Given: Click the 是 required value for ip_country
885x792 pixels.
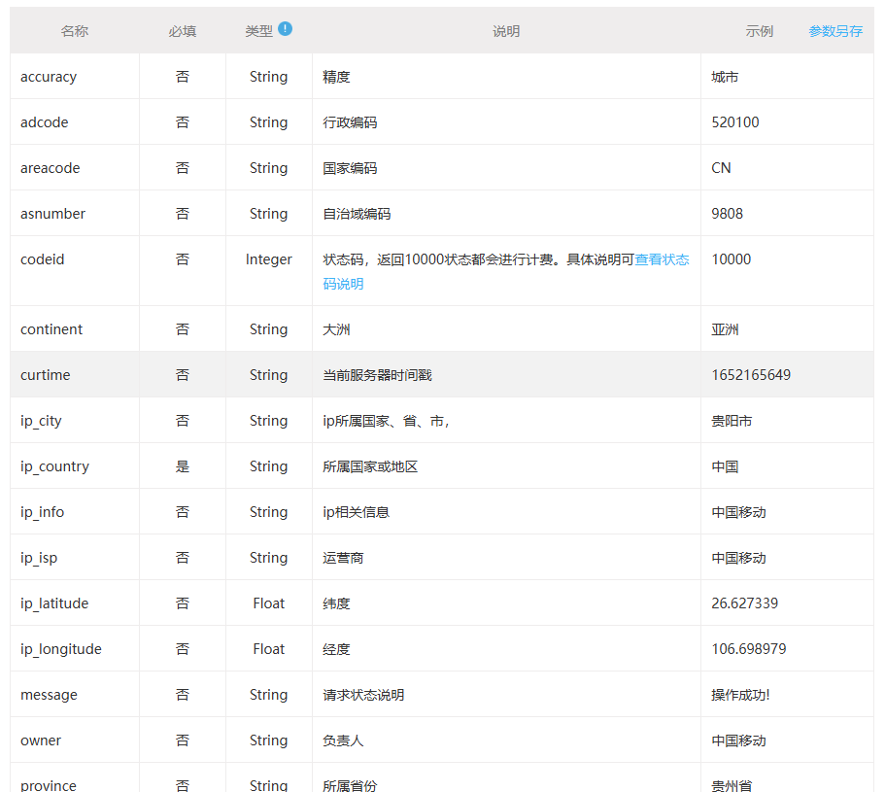Looking at the screenshot, I should tap(183, 466).
